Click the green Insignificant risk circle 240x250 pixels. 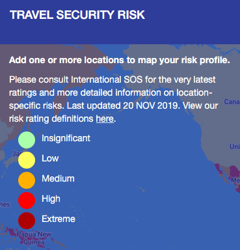[27, 140]
